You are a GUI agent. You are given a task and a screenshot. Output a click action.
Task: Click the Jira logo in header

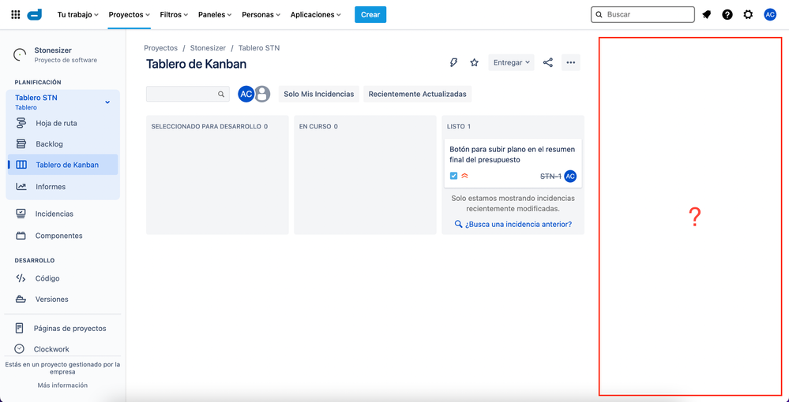35,14
